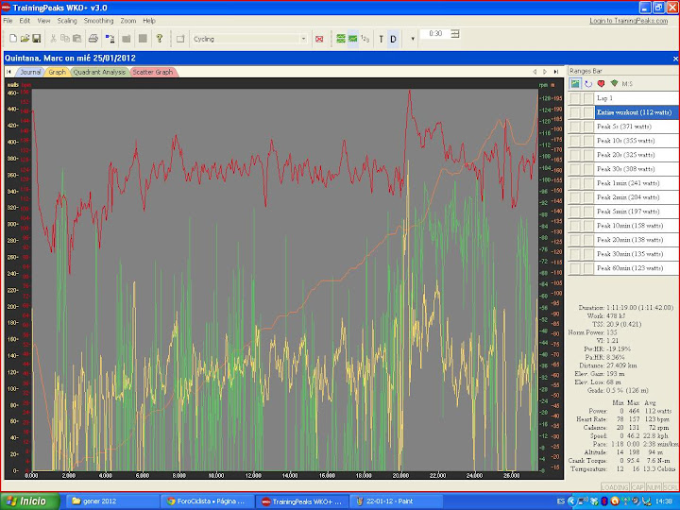680x510 pixels.
Task: Click the Print toolbar icon
Action: [x=93, y=39]
